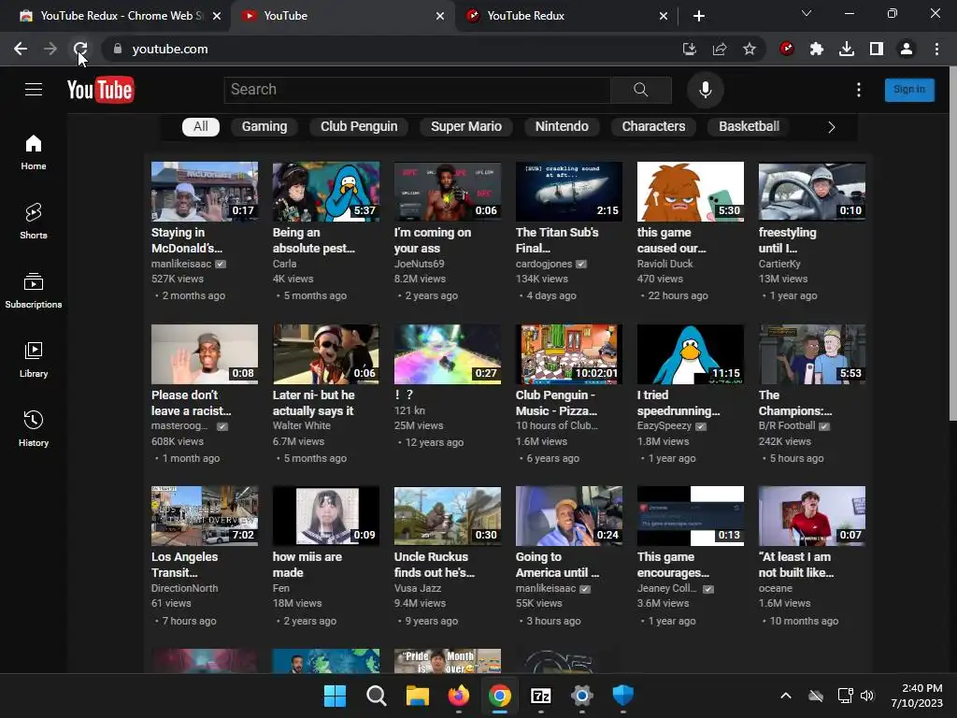957x718 pixels.
Task: Open volume control in system tray
Action: (x=867, y=696)
